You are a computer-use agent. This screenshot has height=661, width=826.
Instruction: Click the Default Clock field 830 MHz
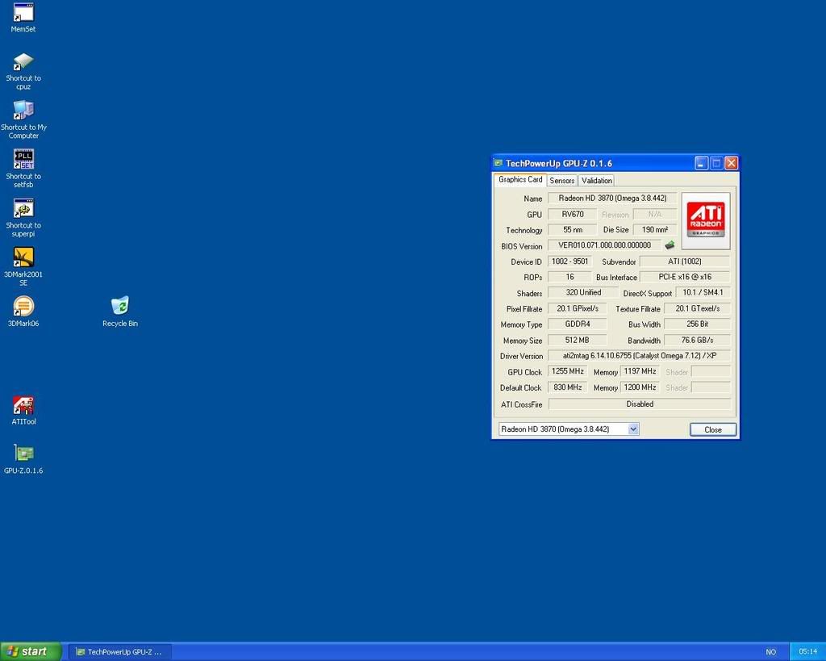click(567, 387)
